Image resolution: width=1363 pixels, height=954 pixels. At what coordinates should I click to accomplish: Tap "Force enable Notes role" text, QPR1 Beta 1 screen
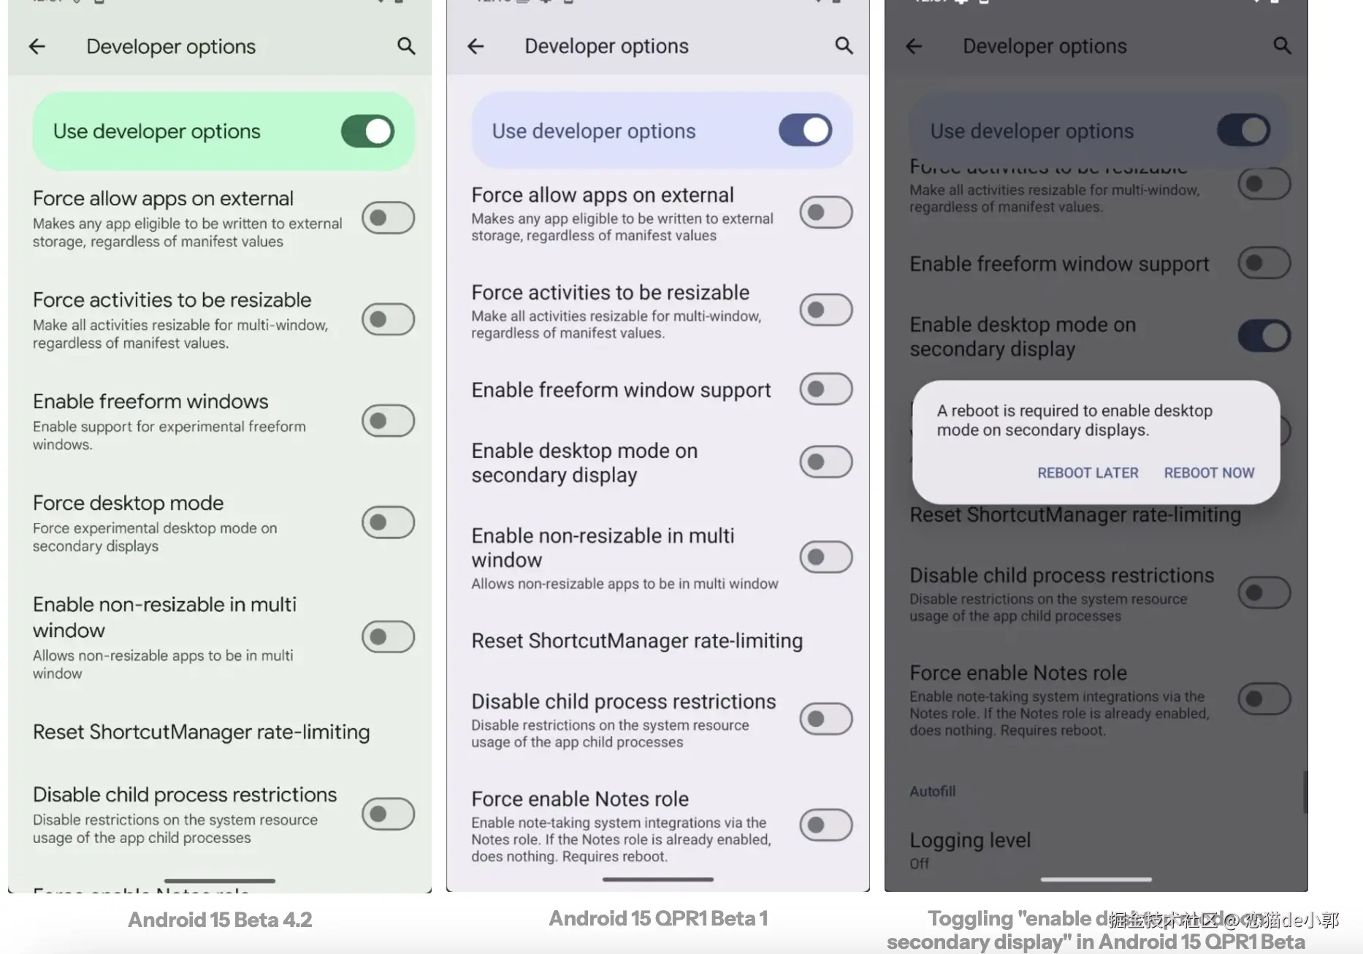tap(580, 799)
